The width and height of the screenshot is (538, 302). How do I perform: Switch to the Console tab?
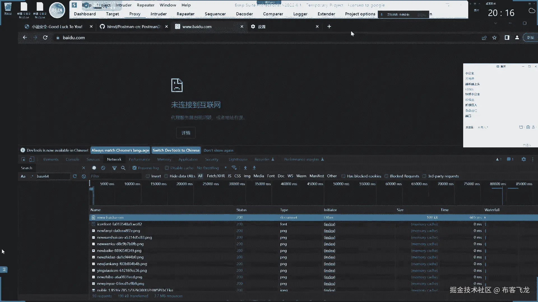tap(72, 159)
